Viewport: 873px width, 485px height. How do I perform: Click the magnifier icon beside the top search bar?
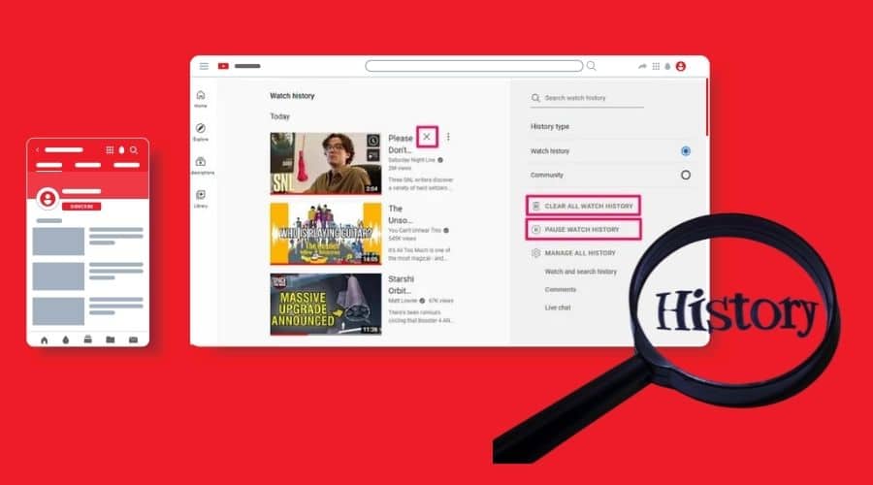tap(592, 66)
